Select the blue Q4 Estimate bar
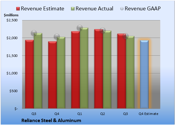175x125 pixels. [x=144, y=74]
